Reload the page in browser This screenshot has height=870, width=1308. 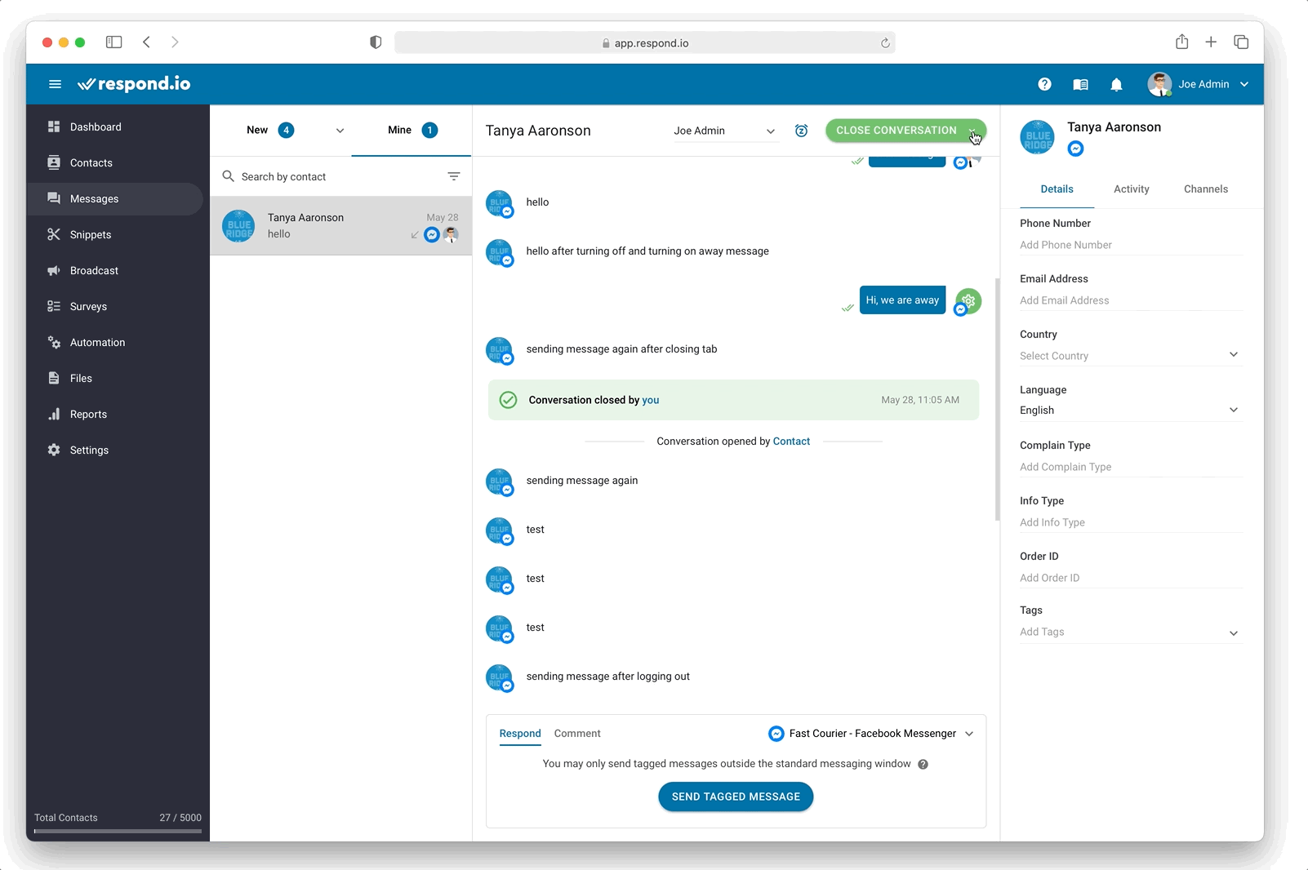pyautogui.click(x=885, y=42)
